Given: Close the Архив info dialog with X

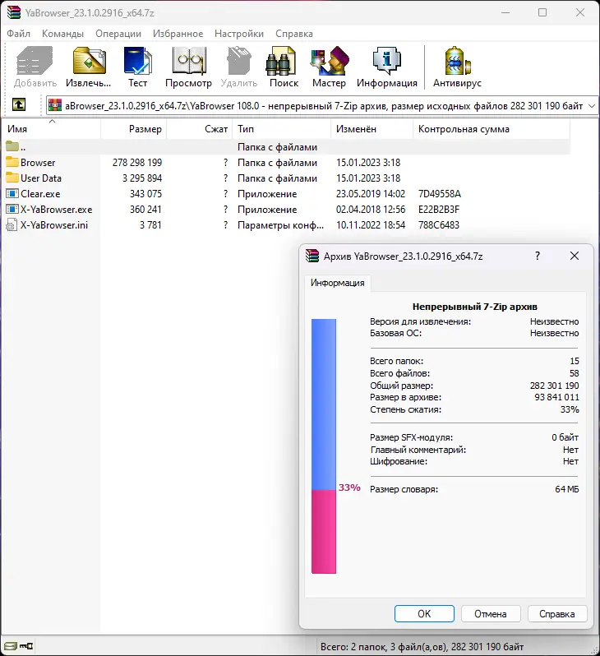Looking at the screenshot, I should [575, 256].
